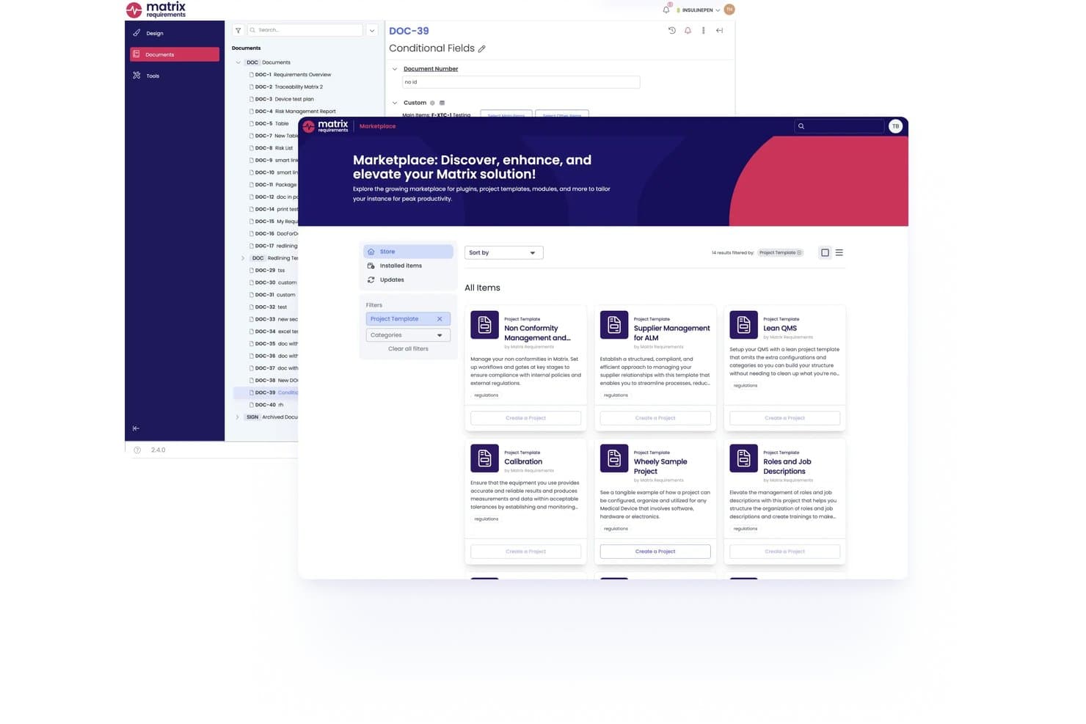Collapse the left sidebar using the bottom arrow icon

coord(136,428)
